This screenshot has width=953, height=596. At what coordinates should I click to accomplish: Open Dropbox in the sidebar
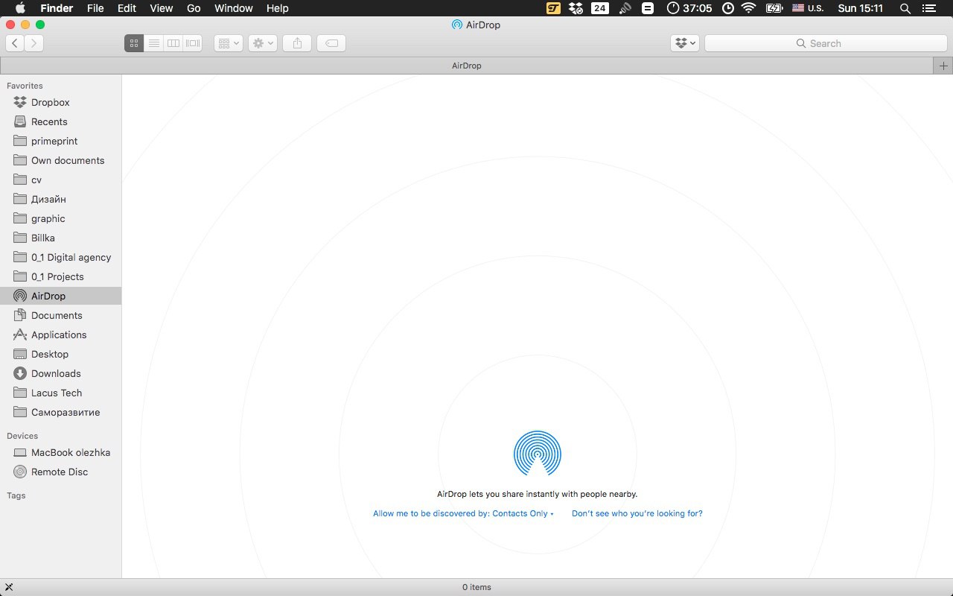point(60,102)
